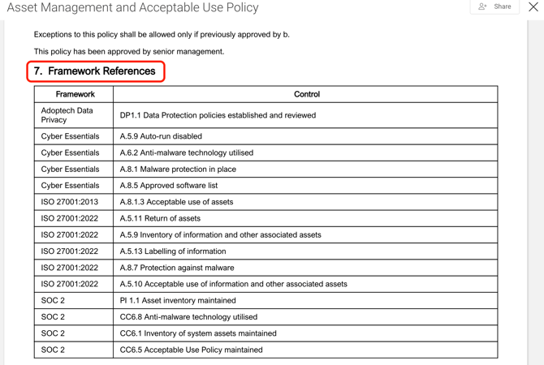
Task: Click A.6.2 Anti-malware technology utilised
Action: (x=187, y=152)
